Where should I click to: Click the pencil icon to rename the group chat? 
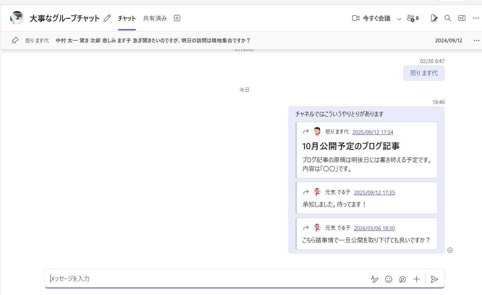point(107,18)
